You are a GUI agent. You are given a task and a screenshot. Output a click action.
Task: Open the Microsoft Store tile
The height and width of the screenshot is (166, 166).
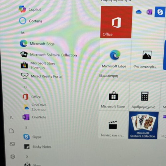tap(113, 96)
